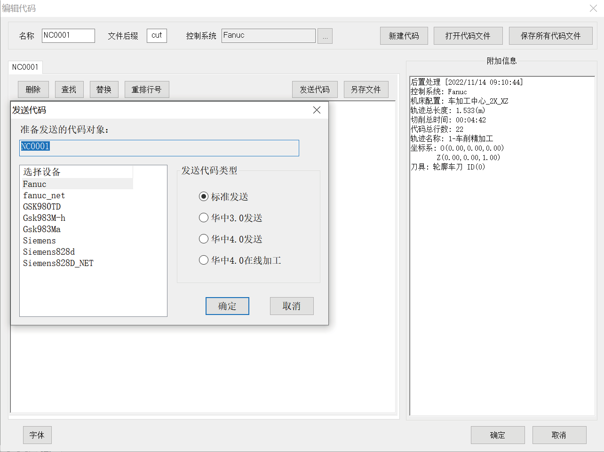Open 字体 font settings
The width and height of the screenshot is (604, 452).
tap(37, 435)
